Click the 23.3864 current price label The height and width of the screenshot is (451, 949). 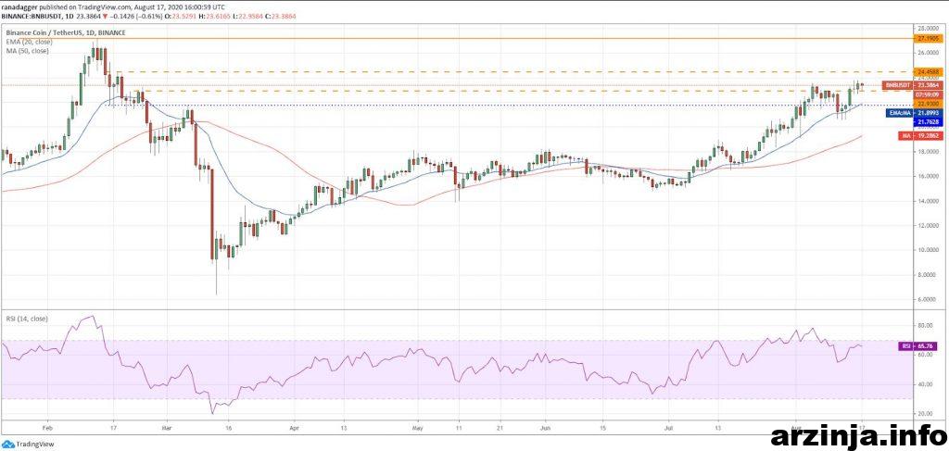tap(928, 86)
